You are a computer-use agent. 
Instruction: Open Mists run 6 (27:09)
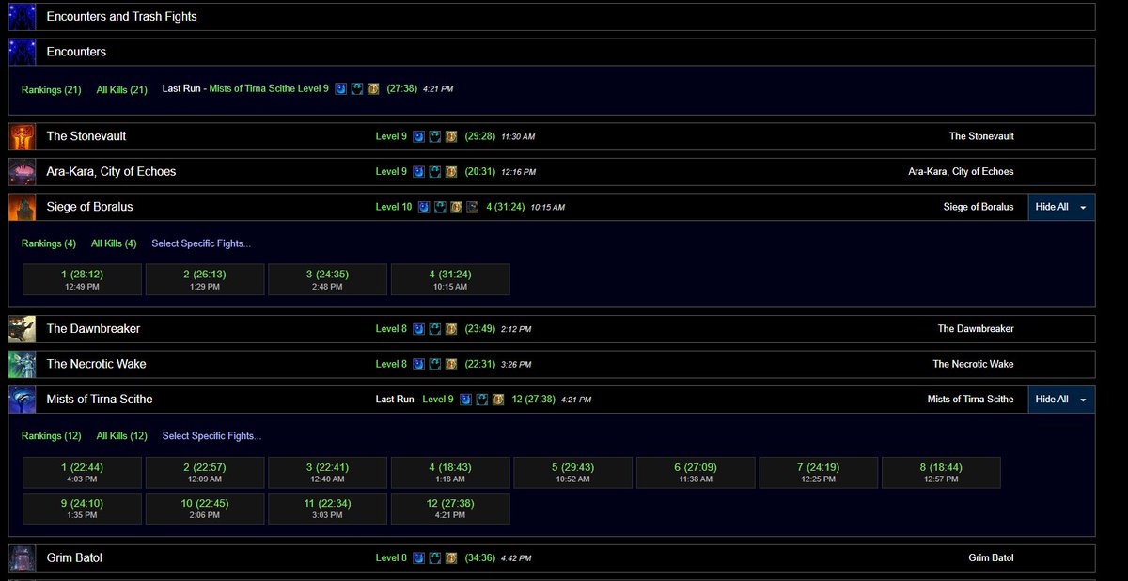pyautogui.click(x=696, y=473)
